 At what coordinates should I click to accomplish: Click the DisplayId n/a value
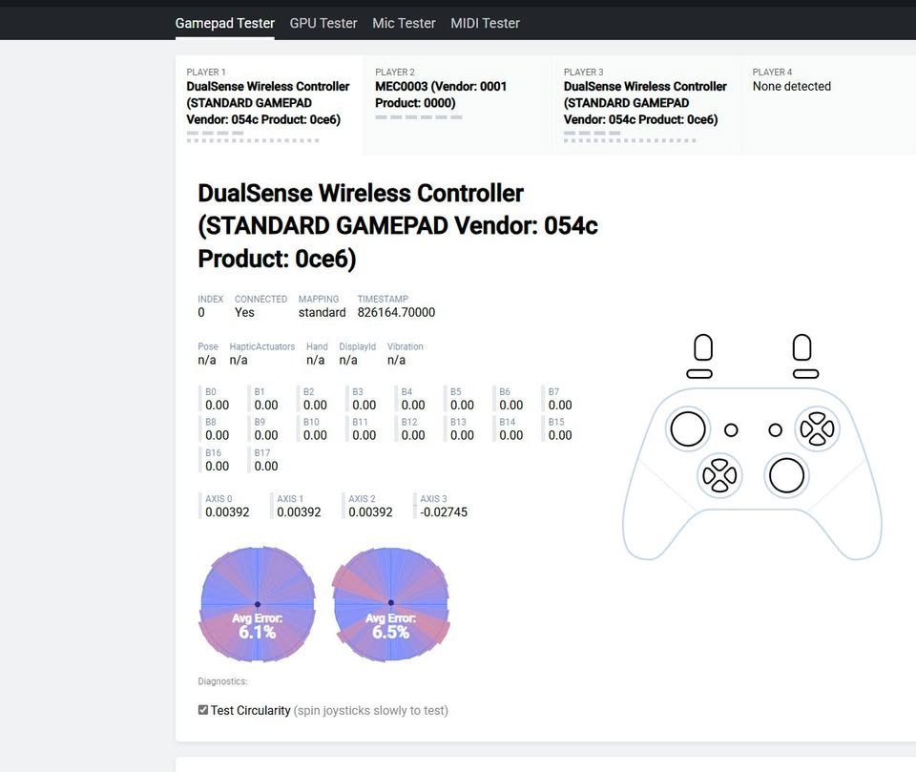click(348, 360)
